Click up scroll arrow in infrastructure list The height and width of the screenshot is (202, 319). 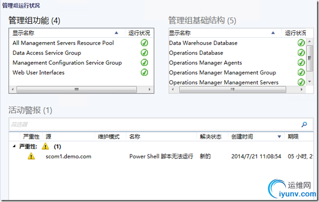[310, 41]
